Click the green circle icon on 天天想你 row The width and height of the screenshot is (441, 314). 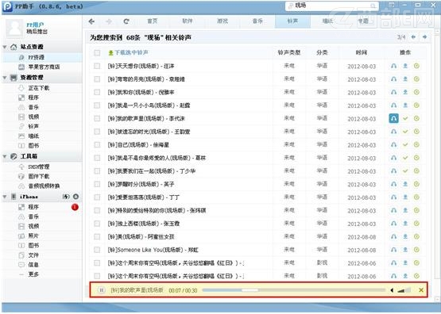pos(416,66)
